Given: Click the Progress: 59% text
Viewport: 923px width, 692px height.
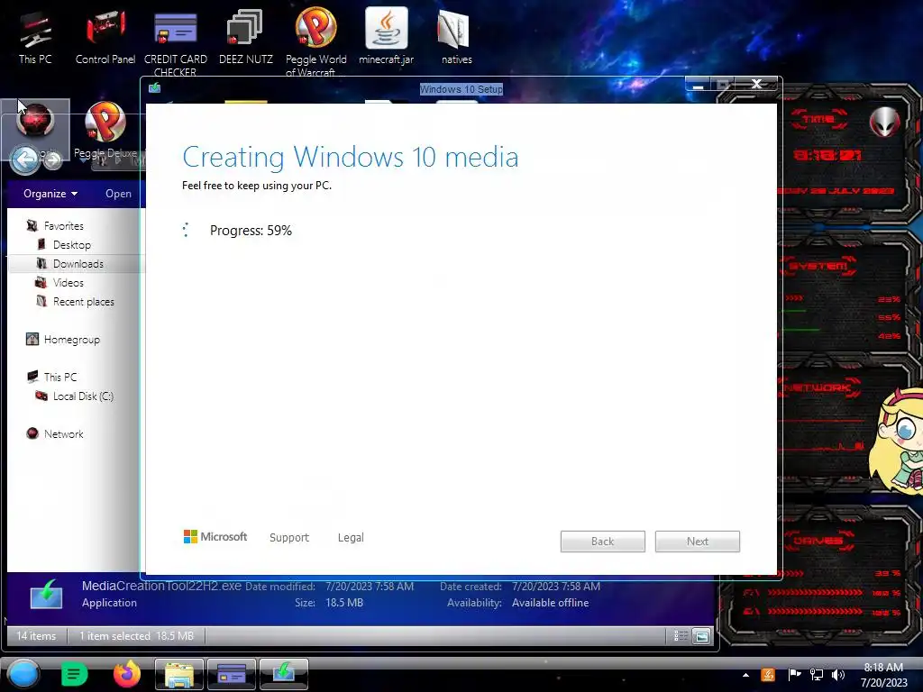Looking at the screenshot, I should click(x=251, y=230).
